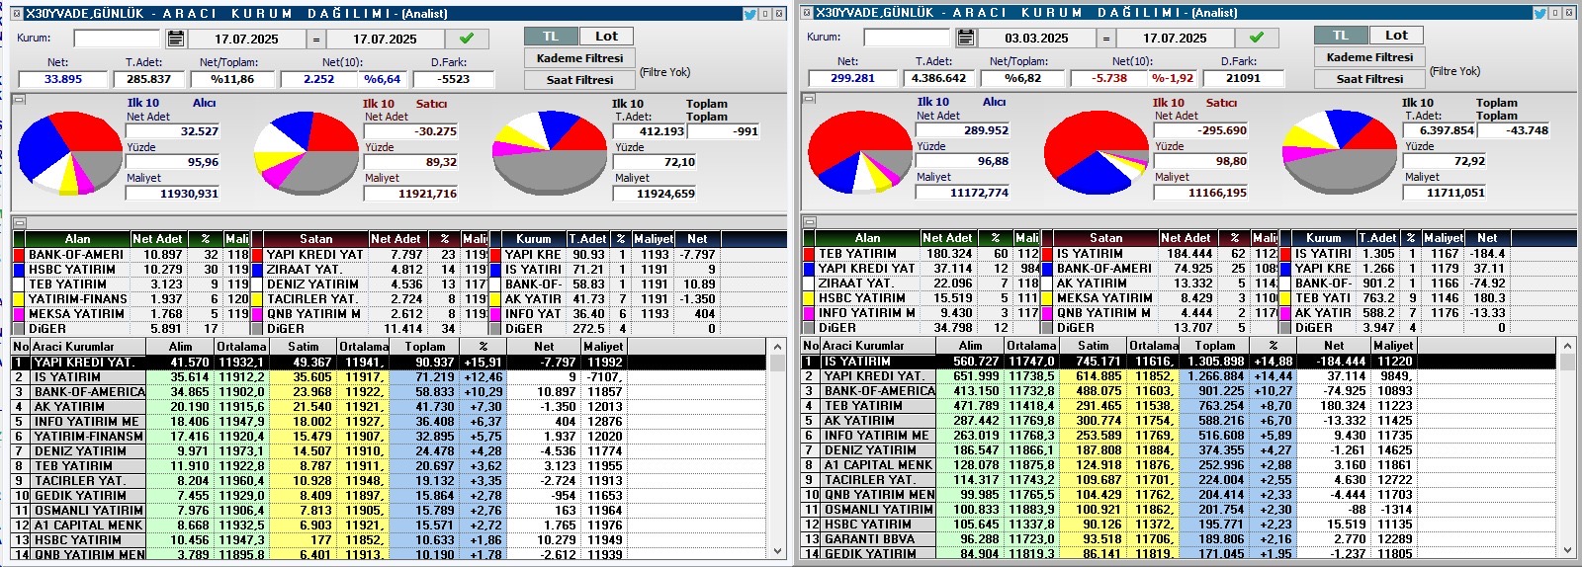This screenshot has width=1582, height=567.
Task: Confirm dates with green checkmark, right window
Action: pos(1257,38)
